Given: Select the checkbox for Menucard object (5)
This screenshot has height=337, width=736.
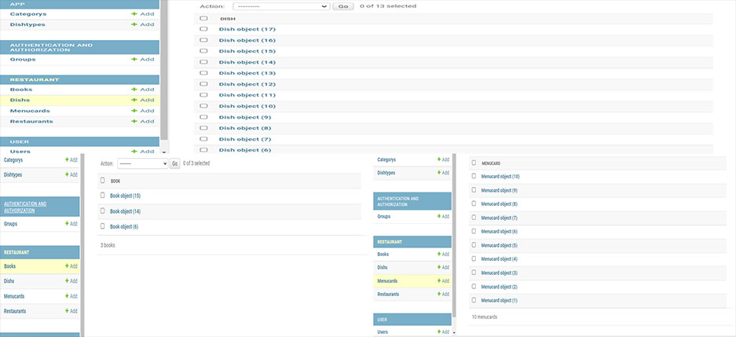Looking at the screenshot, I should (x=474, y=245).
